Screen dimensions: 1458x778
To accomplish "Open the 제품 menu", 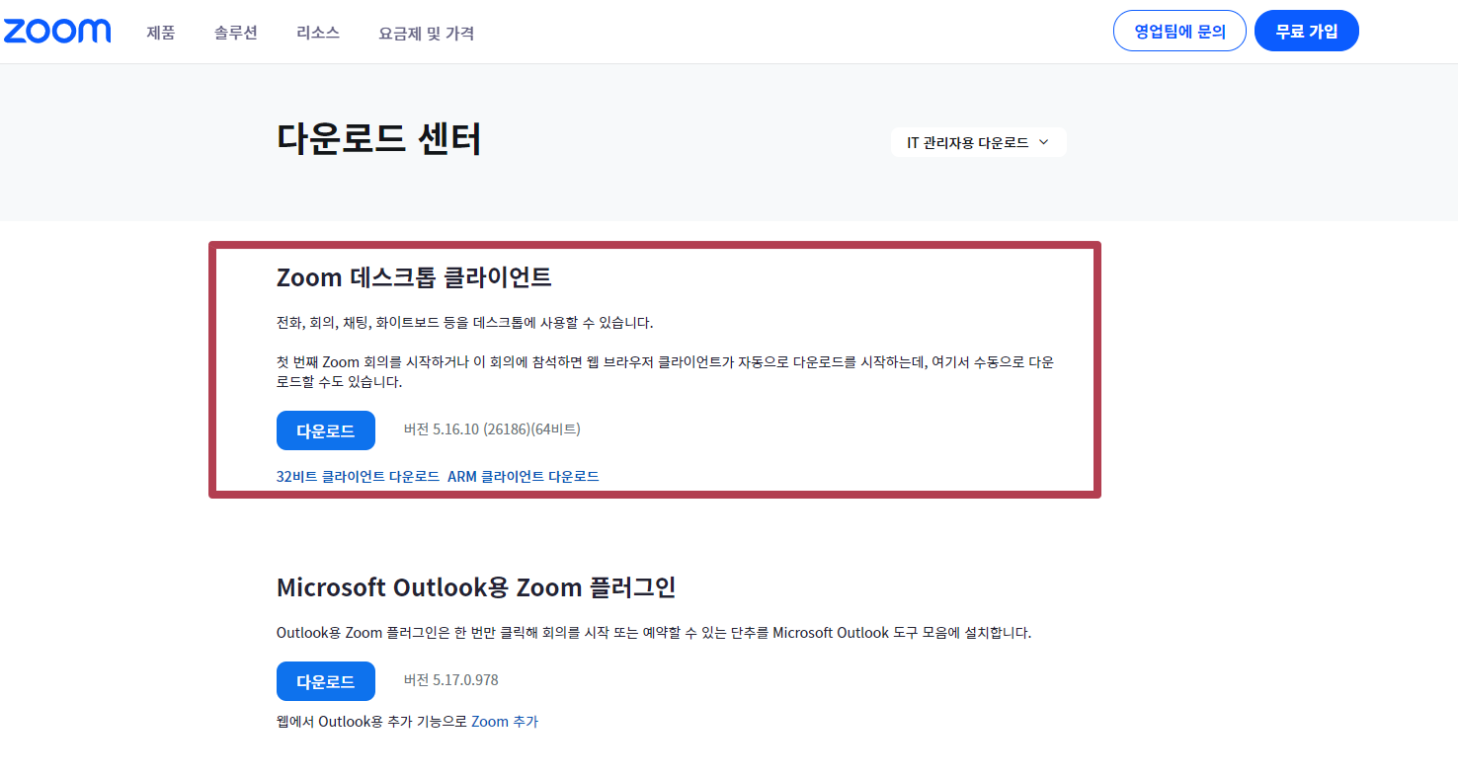I will (160, 33).
